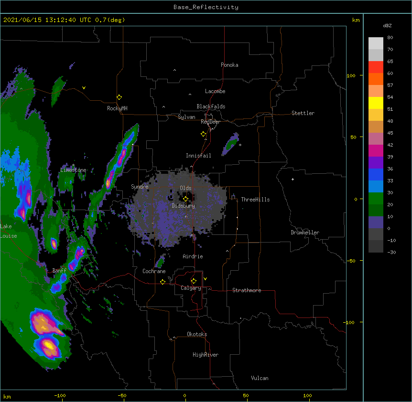
Task: Click the yellow station marker south of RedDeer
Action: tap(203, 134)
